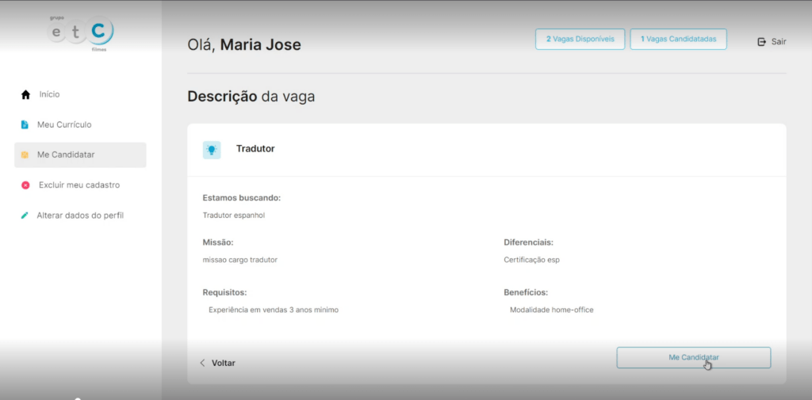Apply using the bottom Me Candidatar button
Image resolution: width=812 pixels, height=400 pixels.
click(x=693, y=357)
